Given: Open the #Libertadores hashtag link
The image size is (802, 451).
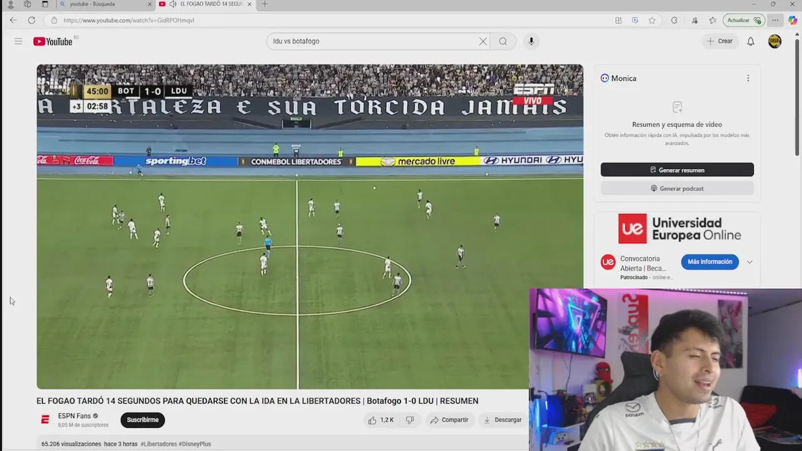Looking at the screenshot, I should point(159,444).
